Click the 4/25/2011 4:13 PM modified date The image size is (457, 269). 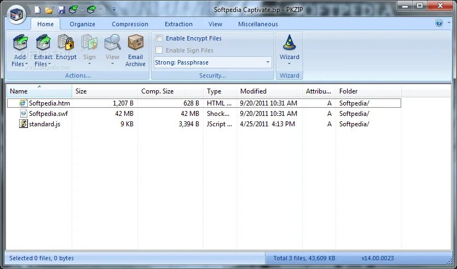[x=267, y=124]
